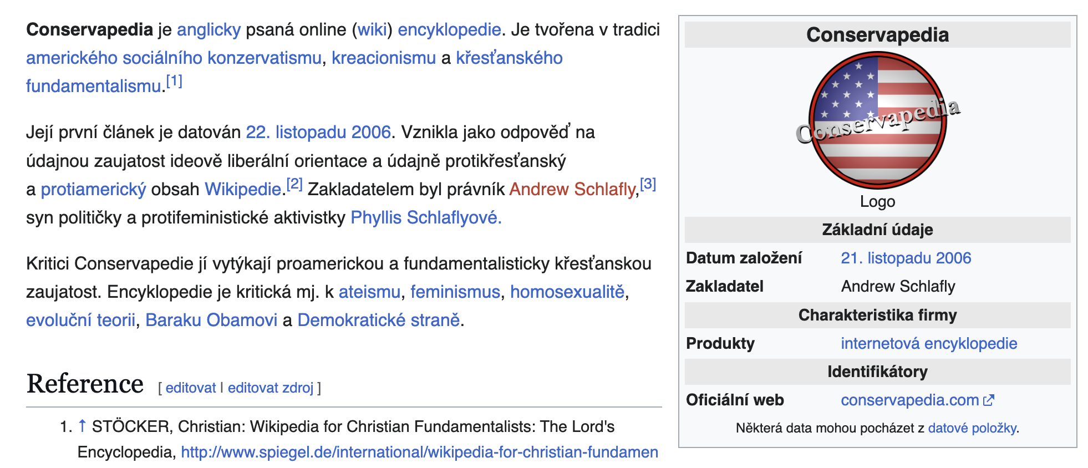Click "internetová encyklopedie" in the infobox

tap(929, 343)
